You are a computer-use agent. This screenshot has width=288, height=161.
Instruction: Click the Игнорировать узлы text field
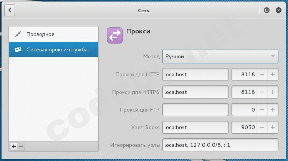220,145
